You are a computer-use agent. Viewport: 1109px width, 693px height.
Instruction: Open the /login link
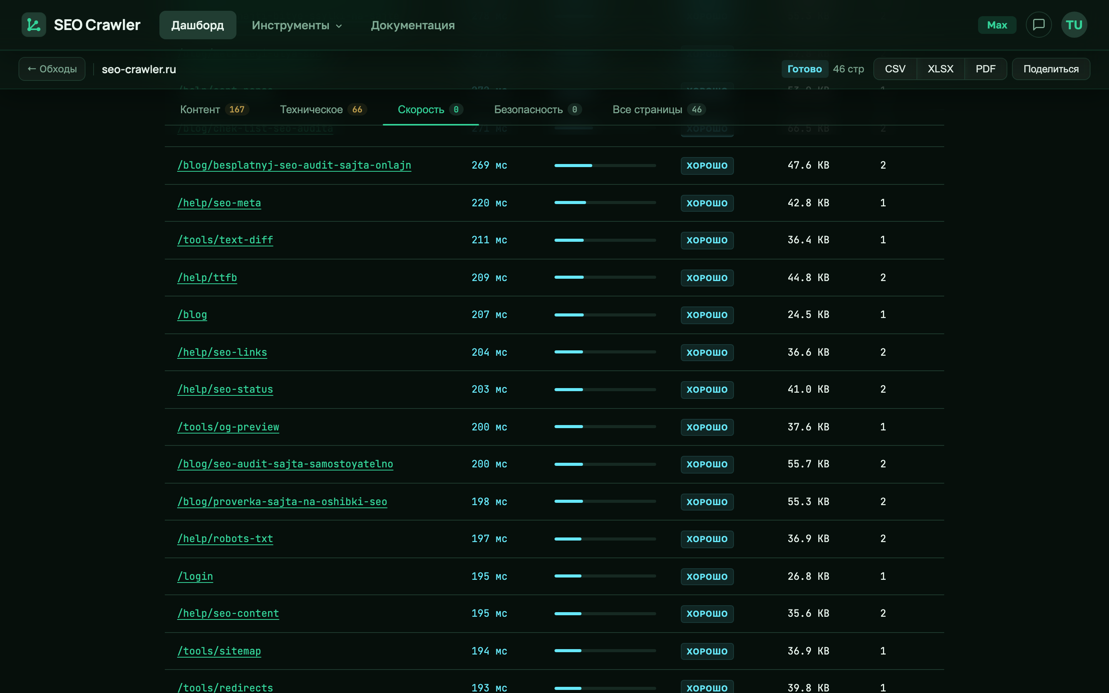click(x=195, y=577)
